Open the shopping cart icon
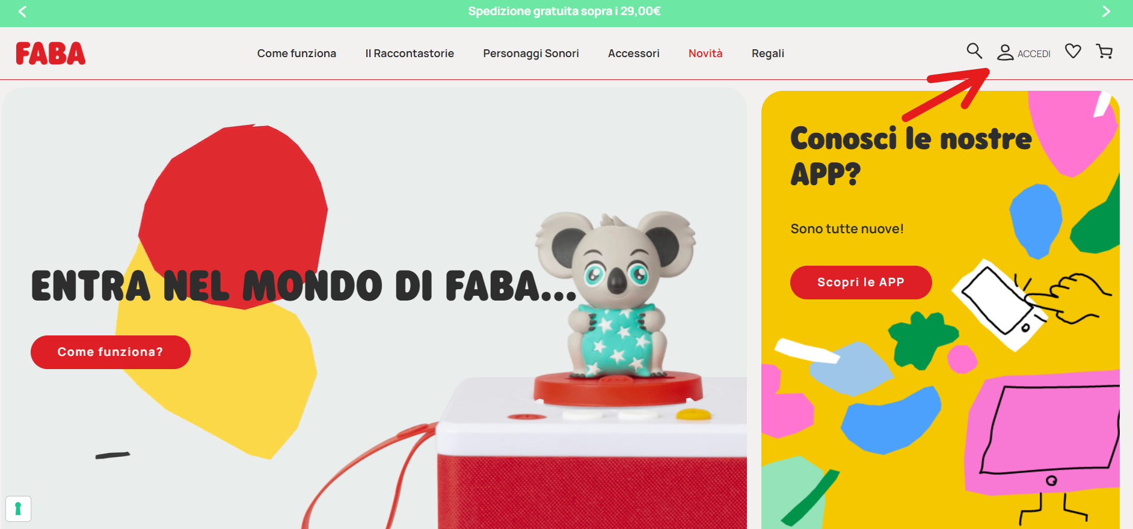This screenshot has height=529, width=1133. [x=1104, y=52]
